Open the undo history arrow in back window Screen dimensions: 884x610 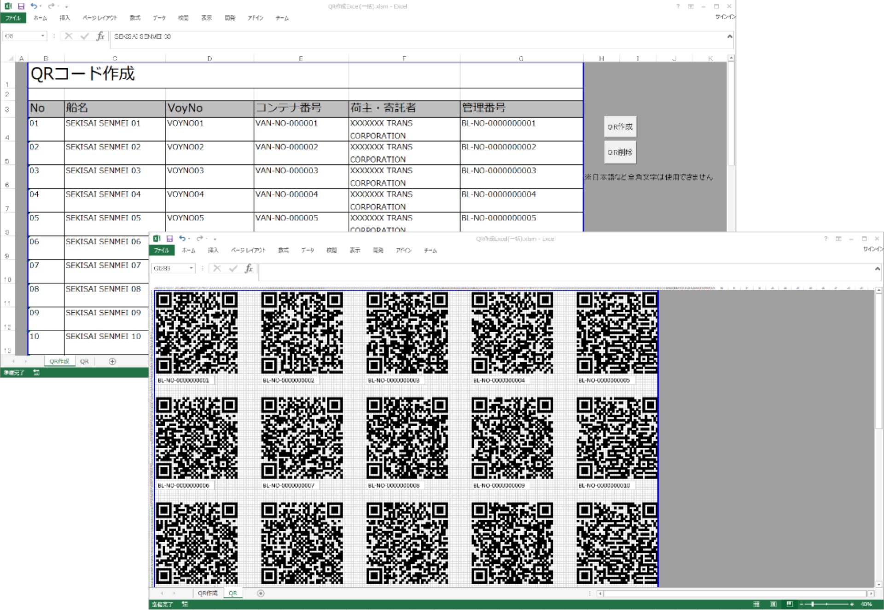[x=41, y=7]
